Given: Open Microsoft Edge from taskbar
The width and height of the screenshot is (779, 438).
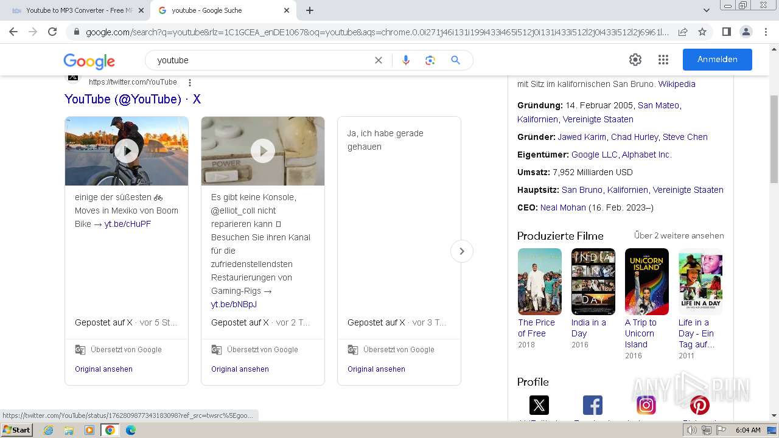Looking at the screenshot, I should tap(131, 430).
